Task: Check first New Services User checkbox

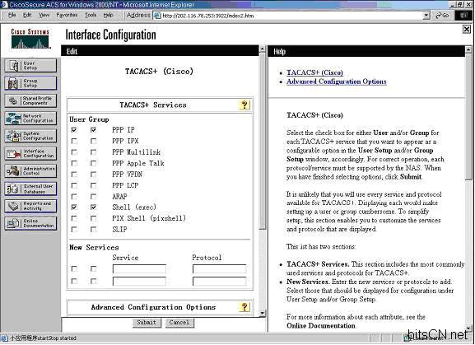Action: click(x=74, y=268)
